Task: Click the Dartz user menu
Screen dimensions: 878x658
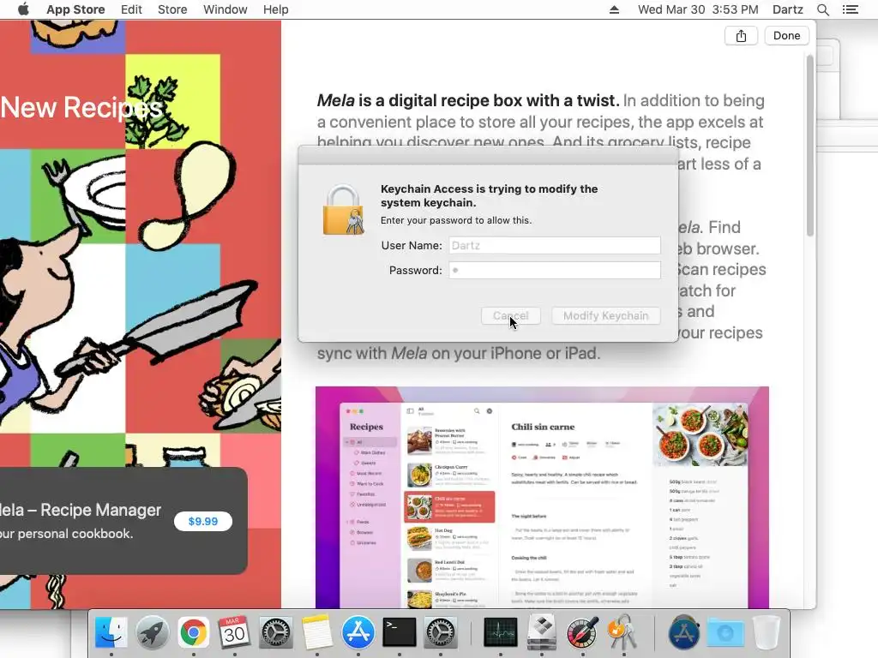Action: point(788,9)
